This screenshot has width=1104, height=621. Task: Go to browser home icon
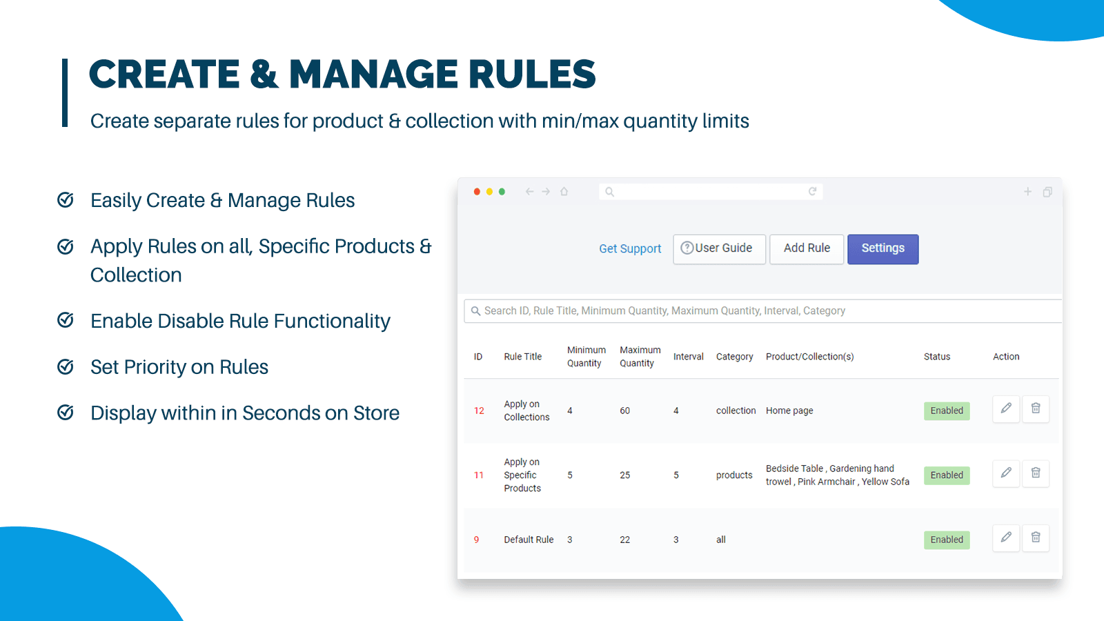(x=564, y=192)
